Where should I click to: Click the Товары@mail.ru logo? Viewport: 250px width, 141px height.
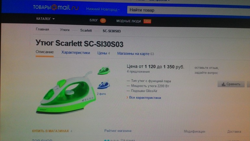(56, 7)
